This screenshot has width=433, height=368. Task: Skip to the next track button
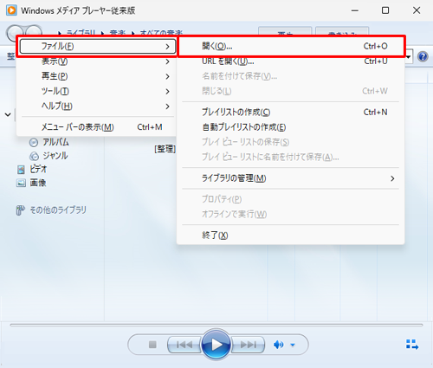pyautogui.click(x=248, y=345)
